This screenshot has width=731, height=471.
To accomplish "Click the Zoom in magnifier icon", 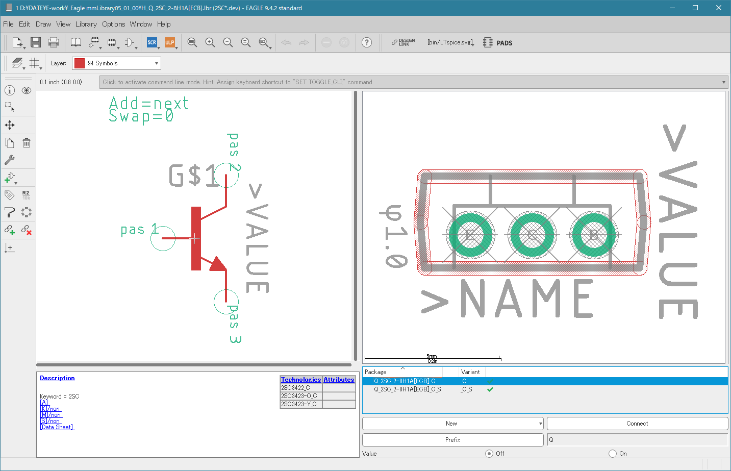I will click(x=210, y=43).
